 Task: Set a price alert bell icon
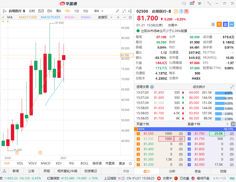[213, 24]
